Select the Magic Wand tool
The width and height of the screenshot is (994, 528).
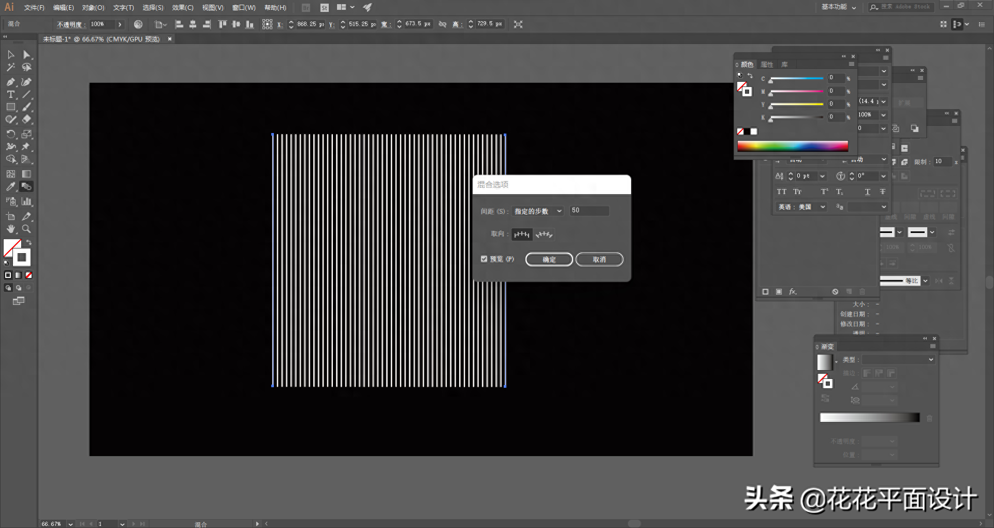(10, 67)
